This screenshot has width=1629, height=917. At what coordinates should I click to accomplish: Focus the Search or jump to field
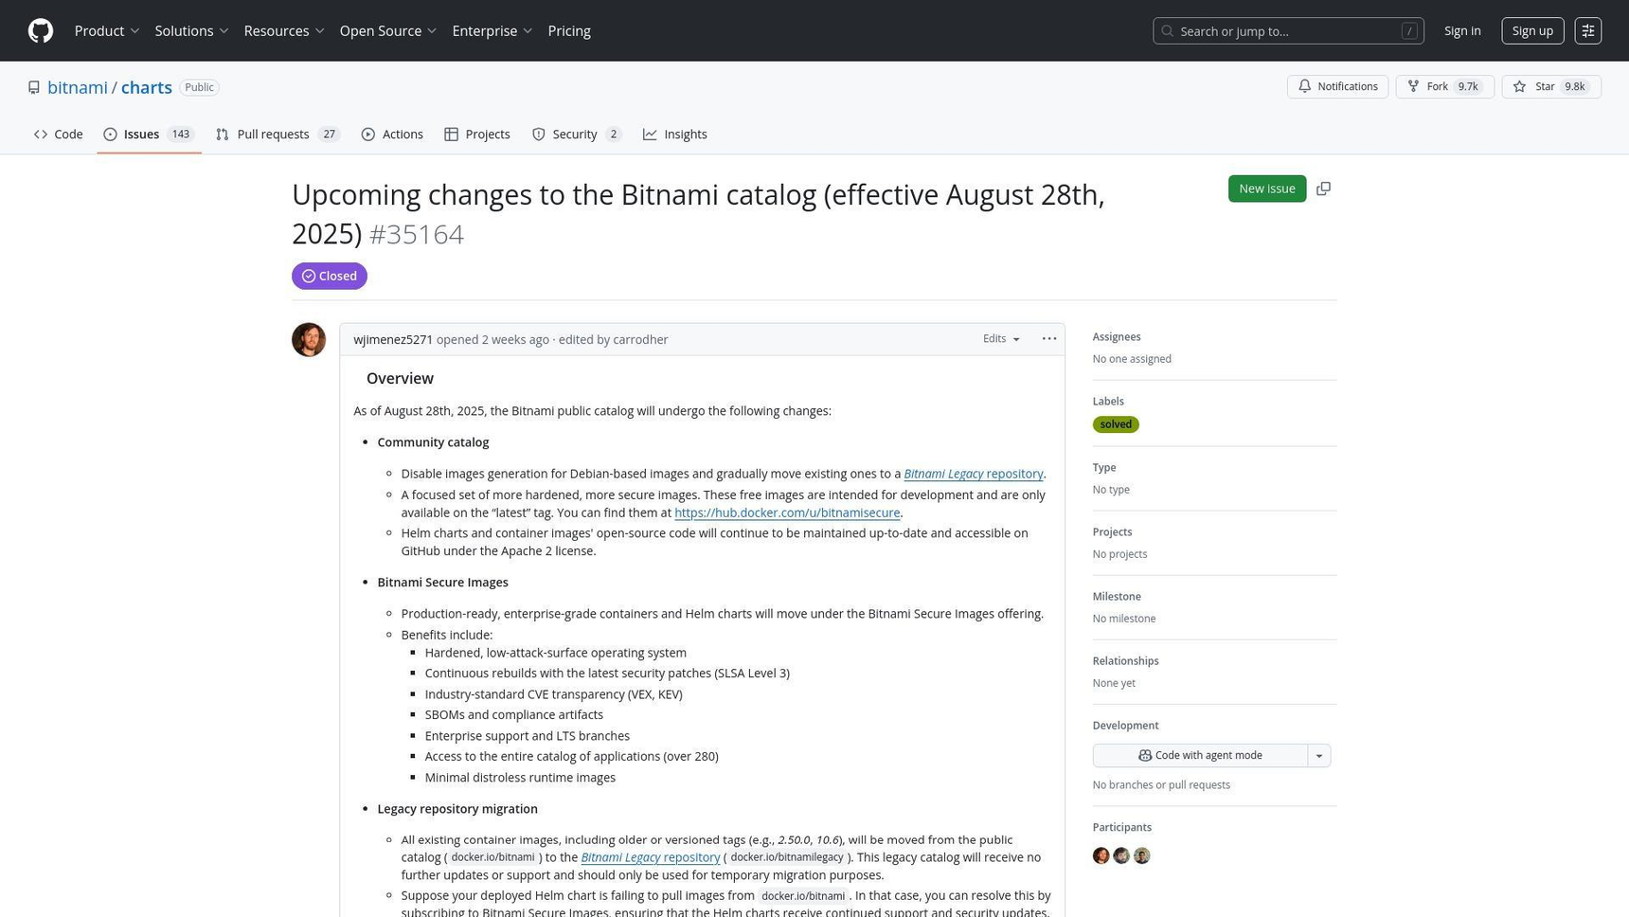1287,31
